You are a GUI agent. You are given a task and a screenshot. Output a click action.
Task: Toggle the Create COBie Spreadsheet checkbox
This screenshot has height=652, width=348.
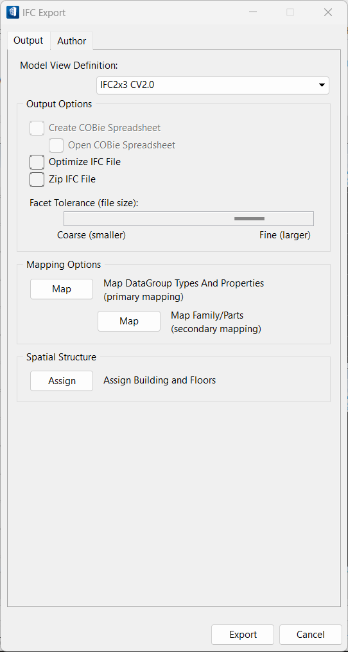tap(37, 128)
